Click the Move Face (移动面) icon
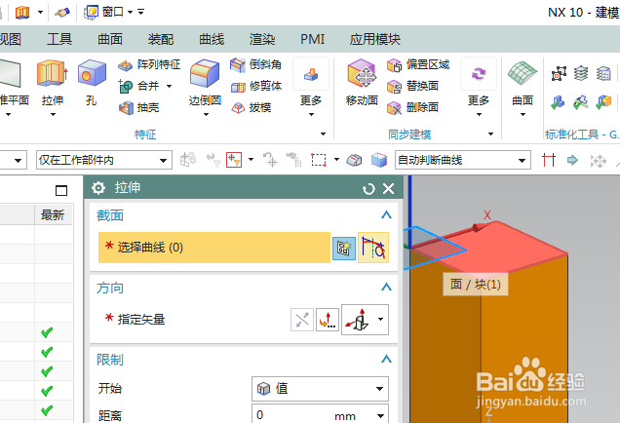Image resolution: width=620 pixels, height=423 pixels. click(x=362, y=74)
